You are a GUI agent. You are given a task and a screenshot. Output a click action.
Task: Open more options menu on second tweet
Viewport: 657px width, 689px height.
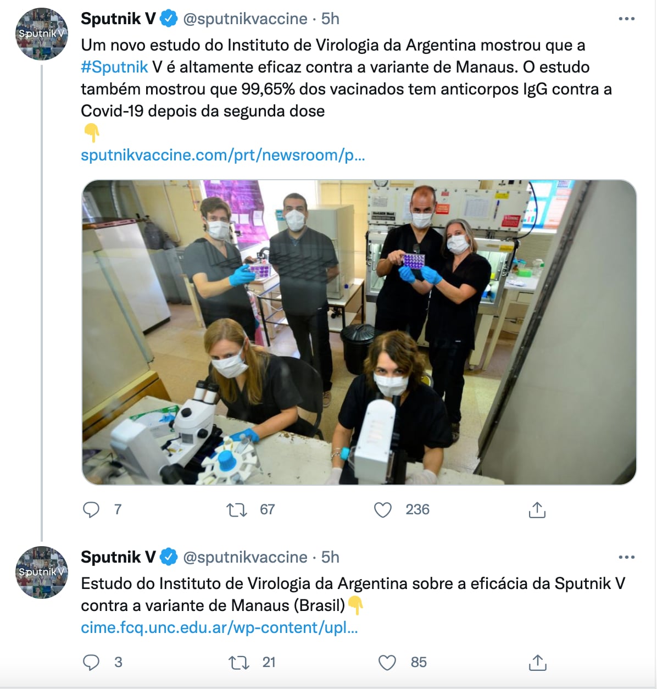tap(626, 557)
